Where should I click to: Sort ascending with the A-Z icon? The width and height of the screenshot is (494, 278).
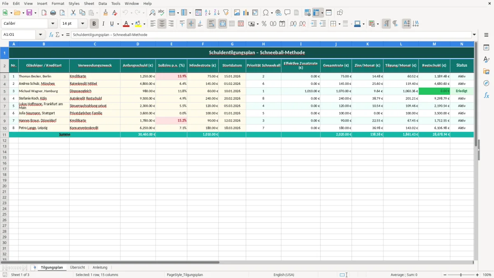[x=207, y=13]
